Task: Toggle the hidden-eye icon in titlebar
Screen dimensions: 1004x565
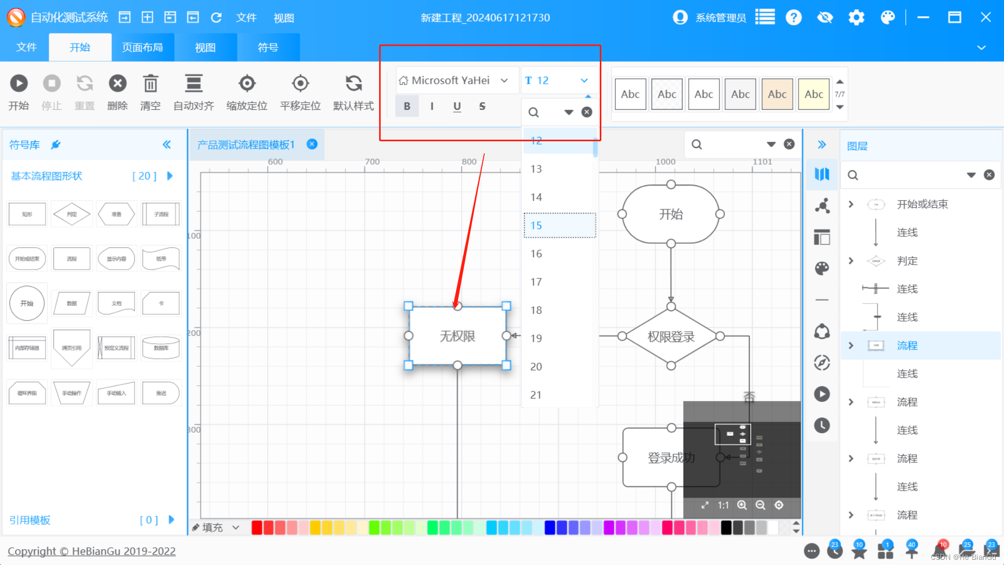Action: (x=825, y=17)
